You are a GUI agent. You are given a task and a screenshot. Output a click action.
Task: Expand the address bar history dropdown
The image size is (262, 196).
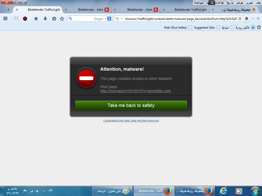(122, 19)
